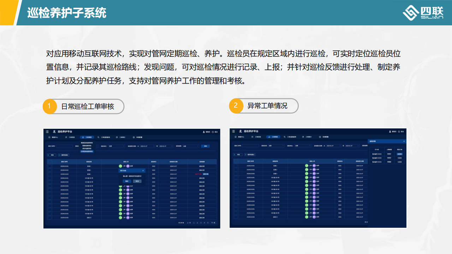Open end date picker after 至 in left screenshot
The image size is (452, 254).
coord(166,146)
